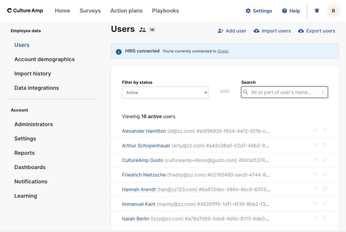Open Settings via the gear icon
Viewport: 346px width, 232px height.
(248, 11)
